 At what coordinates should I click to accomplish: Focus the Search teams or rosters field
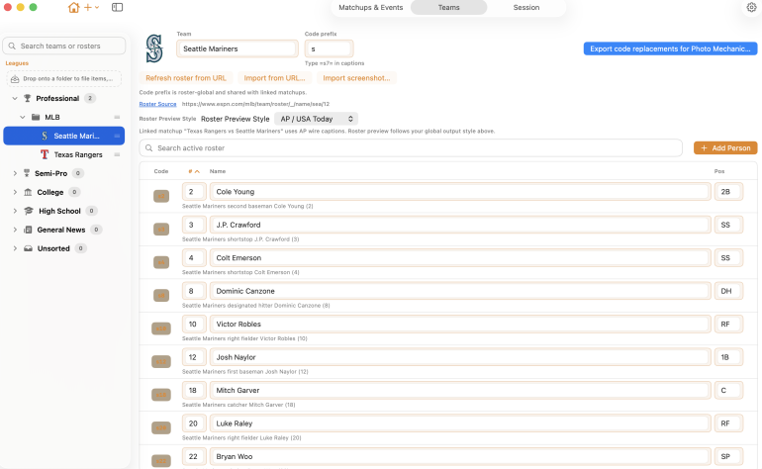[x=64, y=46]
